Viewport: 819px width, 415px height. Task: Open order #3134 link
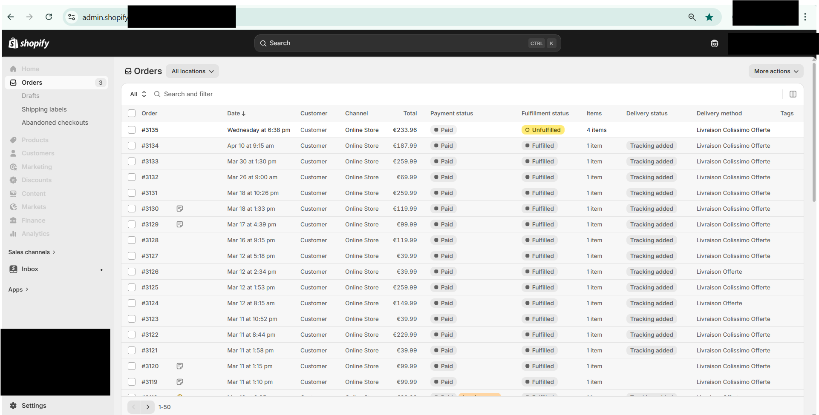coord(150,146)
